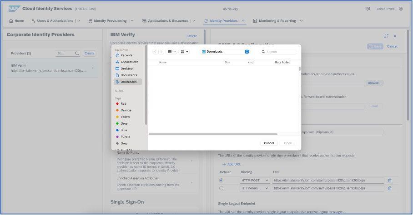Screen dimensions: 413x215
Task: Open the list view options dropdown
Action: 171,52
